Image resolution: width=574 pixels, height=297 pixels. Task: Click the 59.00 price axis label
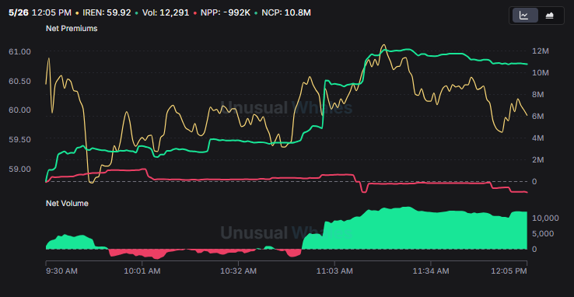tap(19, 169)
